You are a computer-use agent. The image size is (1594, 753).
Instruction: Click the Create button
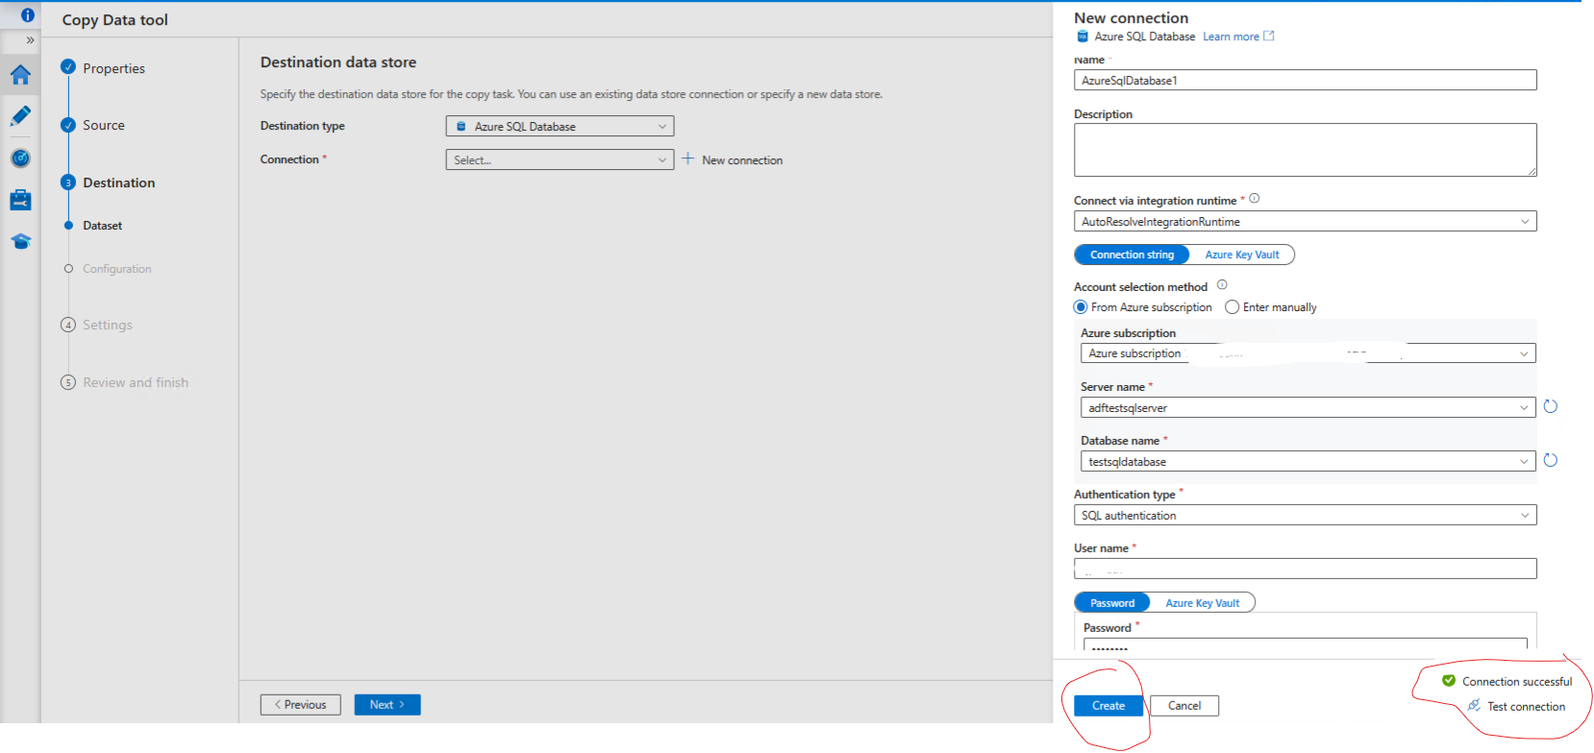pyautogui.click(x=1108, y=706)
